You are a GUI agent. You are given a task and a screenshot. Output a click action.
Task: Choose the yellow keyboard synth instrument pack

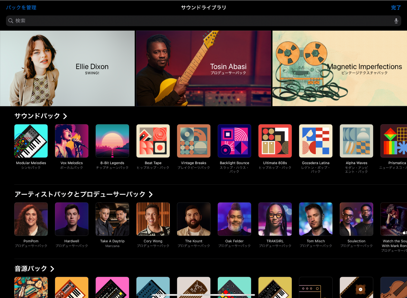pyautogui.click(x=275, y=287)
